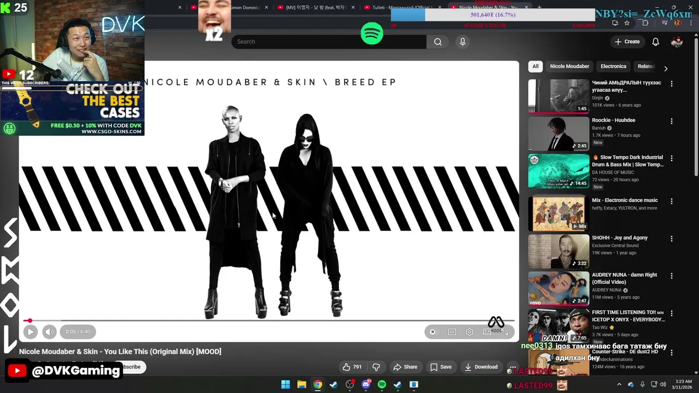Viewport: 699px width, 393px height.
Task: Open options for Mix - Electronic dance music
Action: [x=672, y=201]
